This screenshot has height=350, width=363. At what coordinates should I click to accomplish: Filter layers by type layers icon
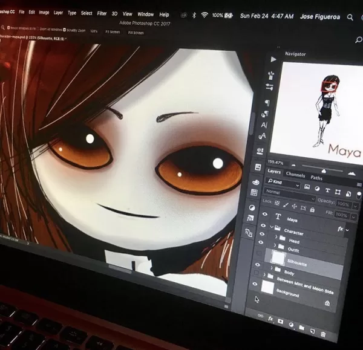[x=327, y=190]
